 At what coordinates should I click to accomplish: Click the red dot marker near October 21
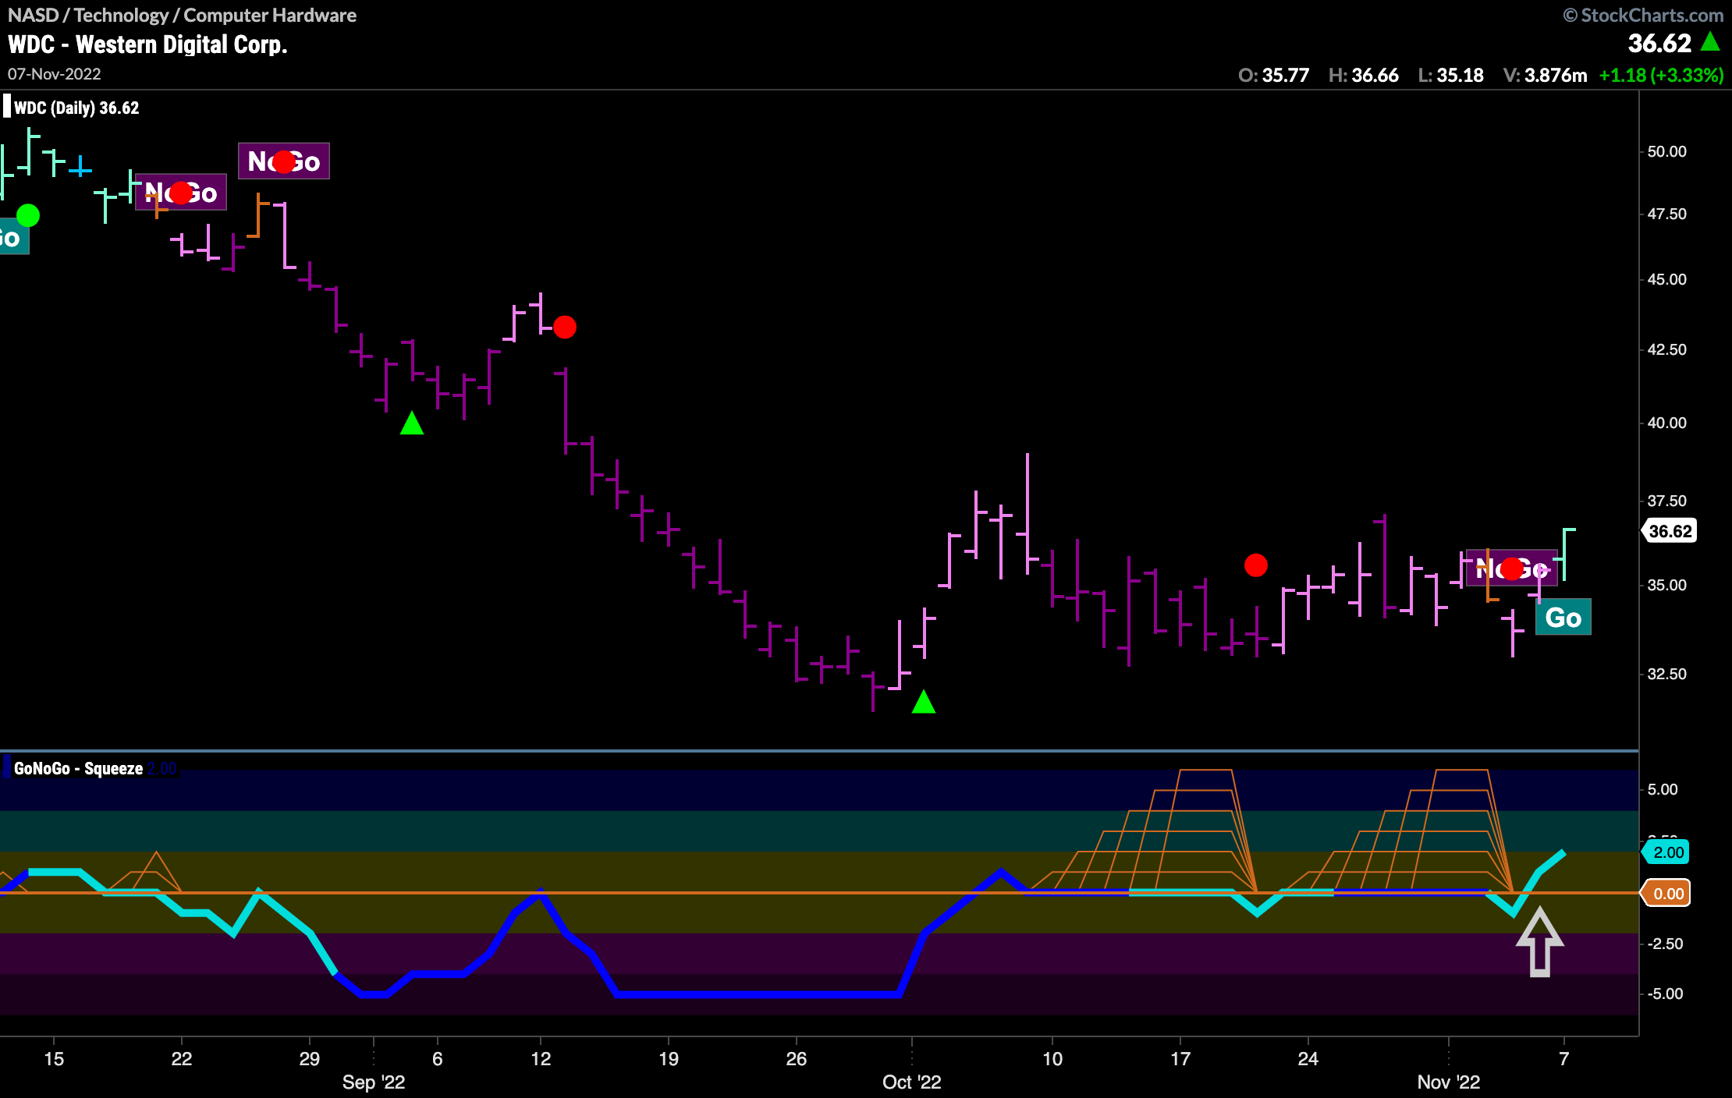pos(1256,565)
